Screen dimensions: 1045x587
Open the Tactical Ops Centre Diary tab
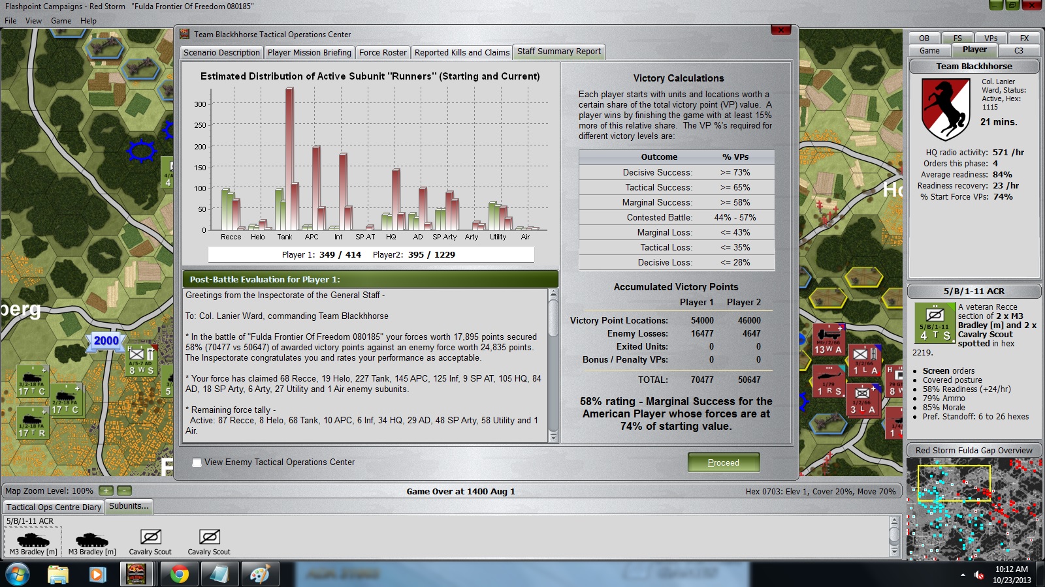pos(54,507)
